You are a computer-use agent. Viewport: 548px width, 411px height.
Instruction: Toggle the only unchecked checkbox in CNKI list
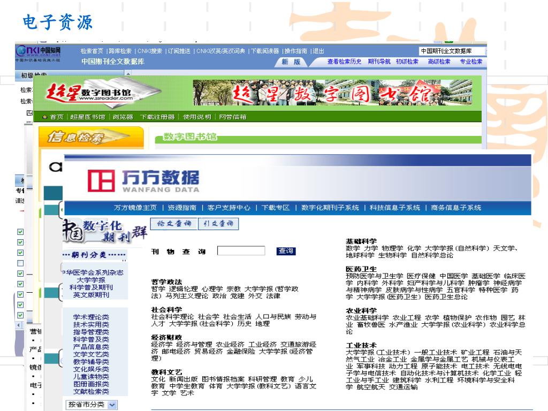tap(20, 263)
